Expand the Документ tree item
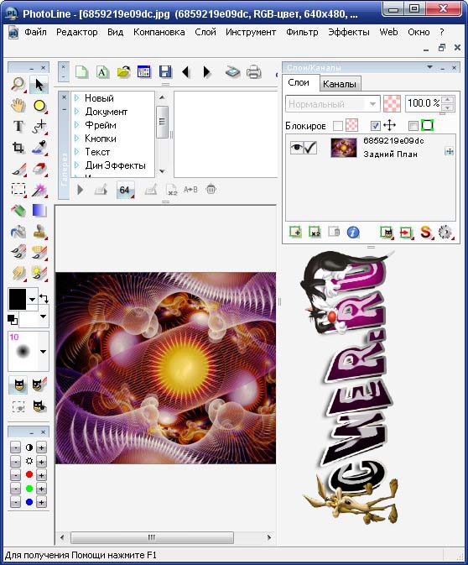This screenshot has width=468, height=565. point(76,112)
